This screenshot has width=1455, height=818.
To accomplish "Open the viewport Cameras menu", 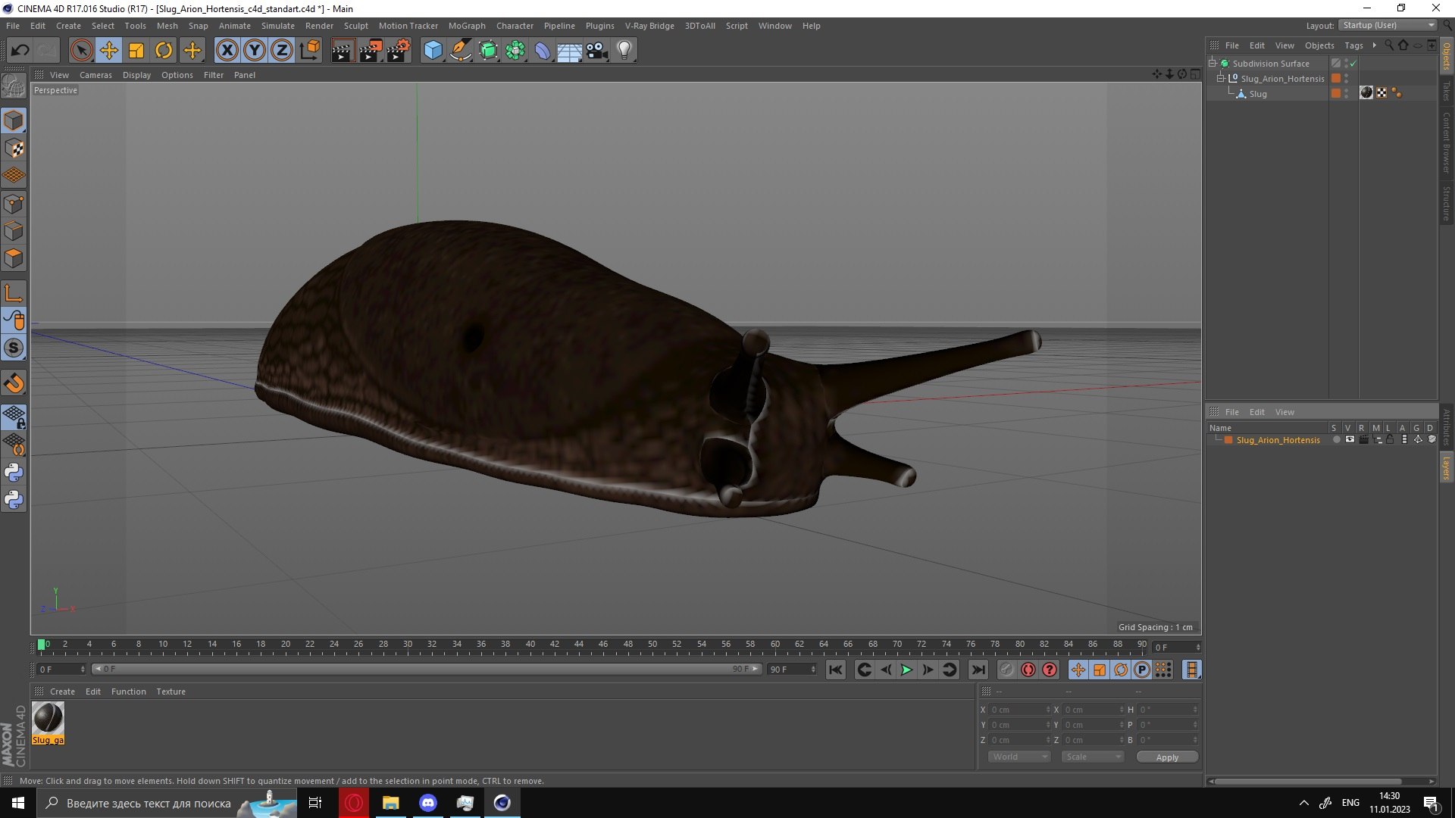I will click(95, 75).
